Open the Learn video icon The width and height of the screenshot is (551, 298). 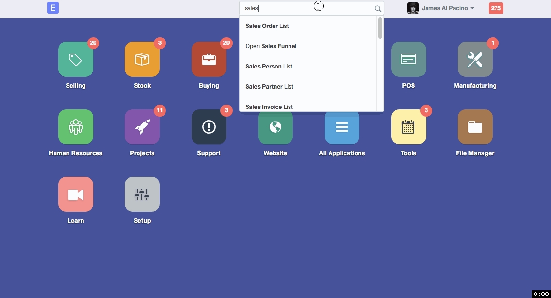coord(76,194)
